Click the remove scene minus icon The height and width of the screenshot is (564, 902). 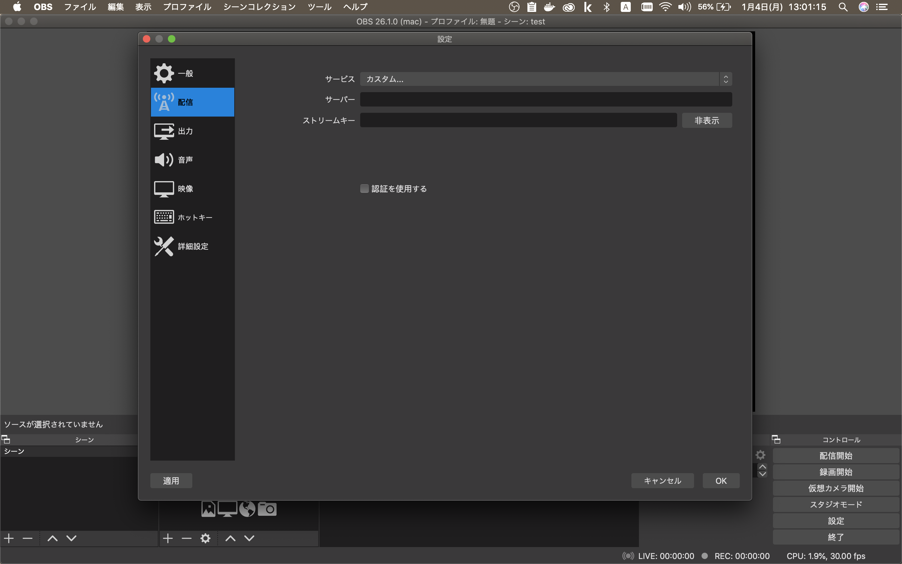point(28,538)
